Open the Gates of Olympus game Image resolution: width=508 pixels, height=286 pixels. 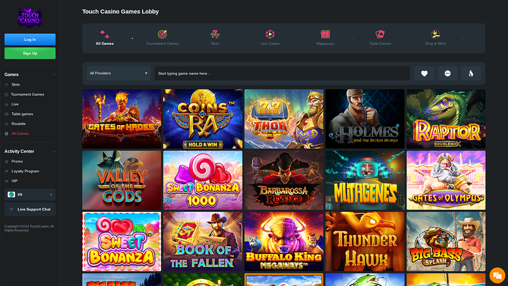click(x=446, y=180)
